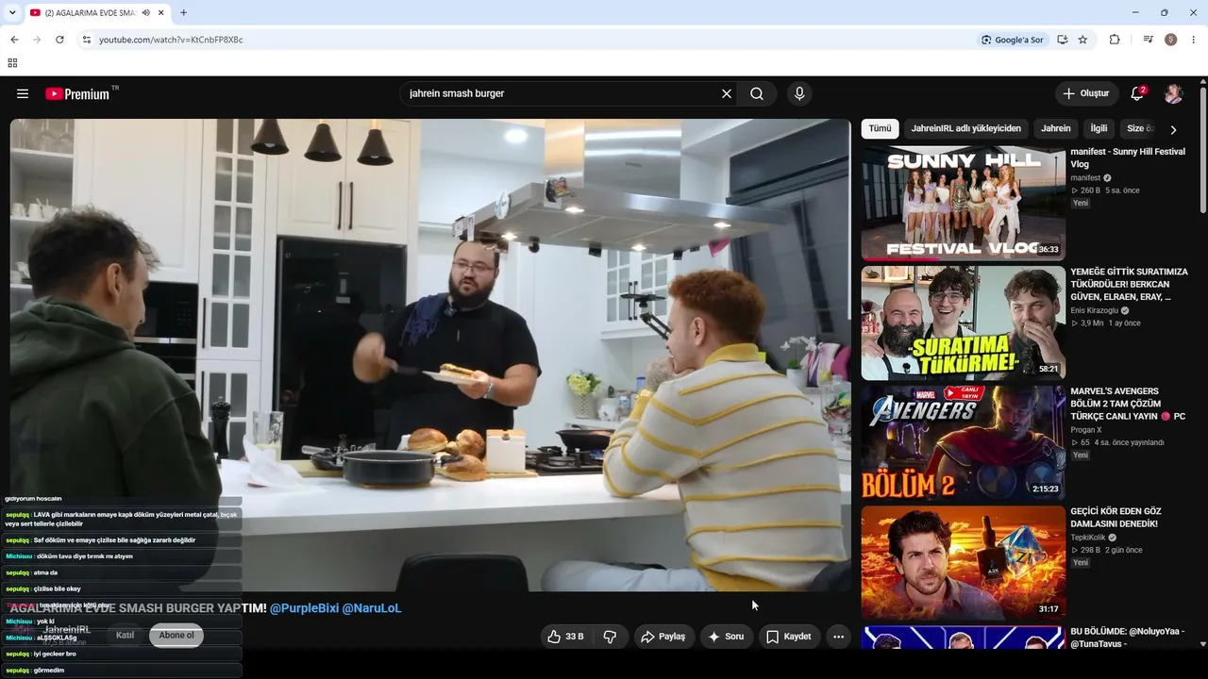Open the @NaruLoL mention link
This screenshot has height=679, width=1208.
tap(372, 608)
